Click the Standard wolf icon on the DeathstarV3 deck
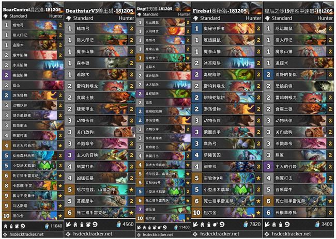This screenshot has height=239, width=336. 69,19
